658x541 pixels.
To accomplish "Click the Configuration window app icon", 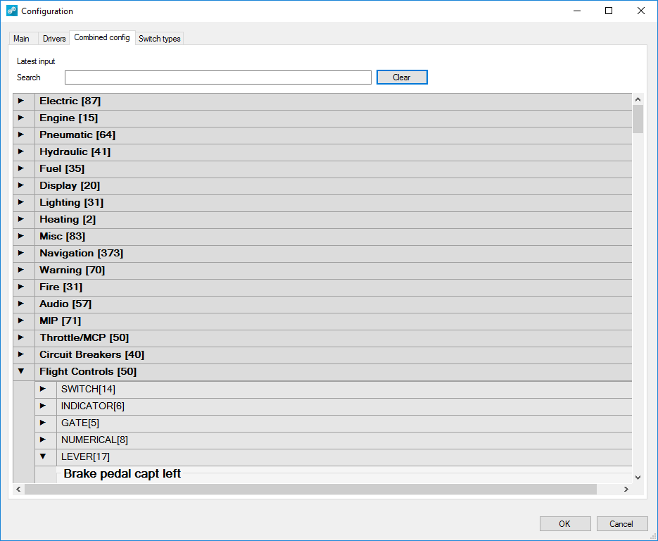I will [x=12, y=11].
